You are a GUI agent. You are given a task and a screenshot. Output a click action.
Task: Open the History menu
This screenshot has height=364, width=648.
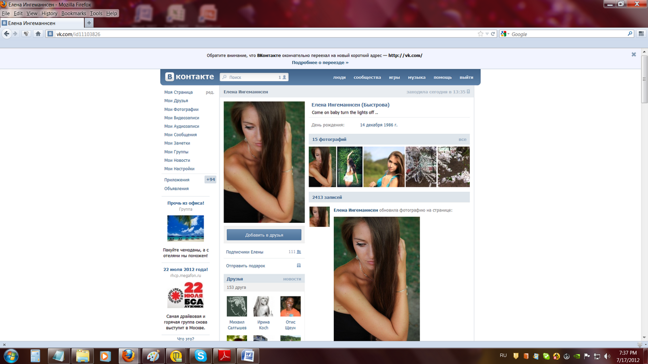(49, 13)
